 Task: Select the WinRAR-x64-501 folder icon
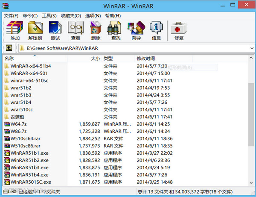coord(6,73)
